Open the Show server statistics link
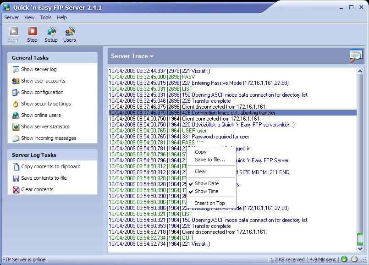The image size is (369, 265). click(45, 127)
